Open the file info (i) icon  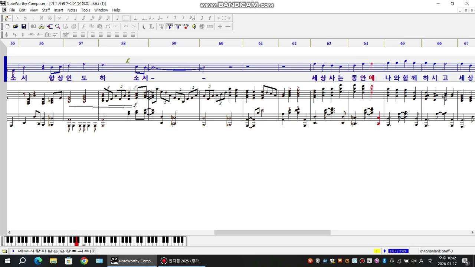144,26
